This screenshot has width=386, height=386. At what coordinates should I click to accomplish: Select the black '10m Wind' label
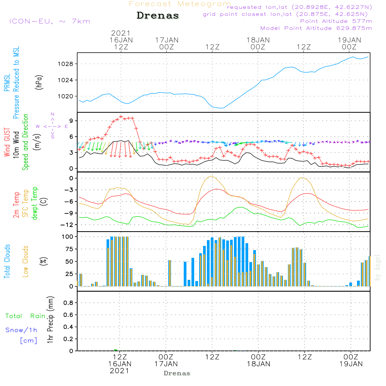click(x=16, y=145)
